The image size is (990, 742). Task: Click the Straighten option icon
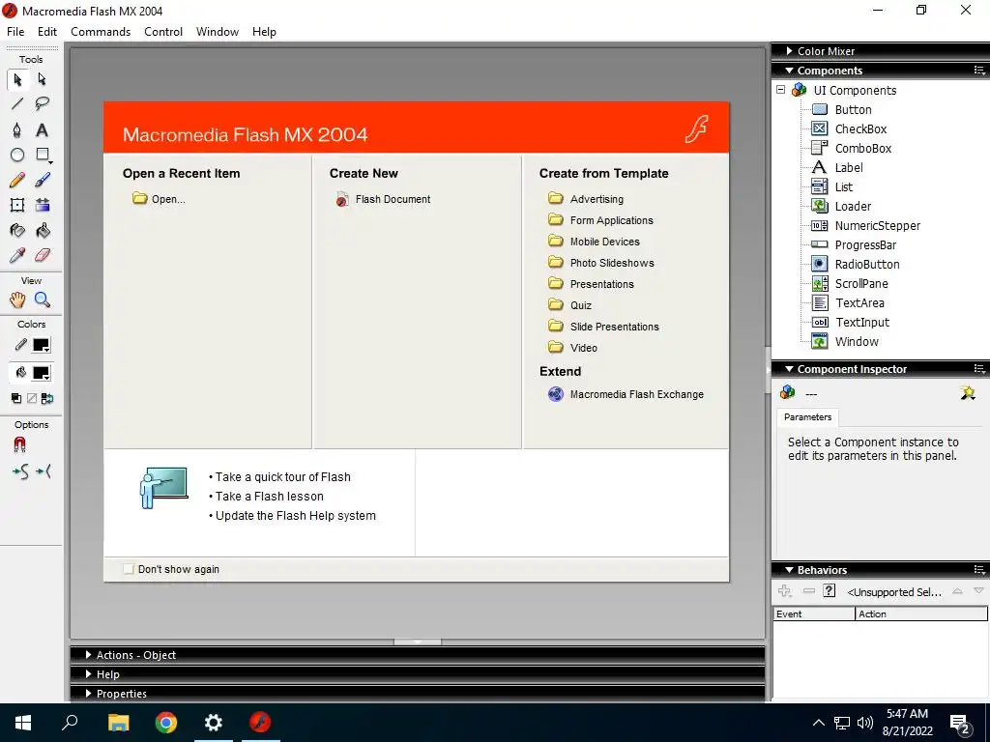(44, 471)
